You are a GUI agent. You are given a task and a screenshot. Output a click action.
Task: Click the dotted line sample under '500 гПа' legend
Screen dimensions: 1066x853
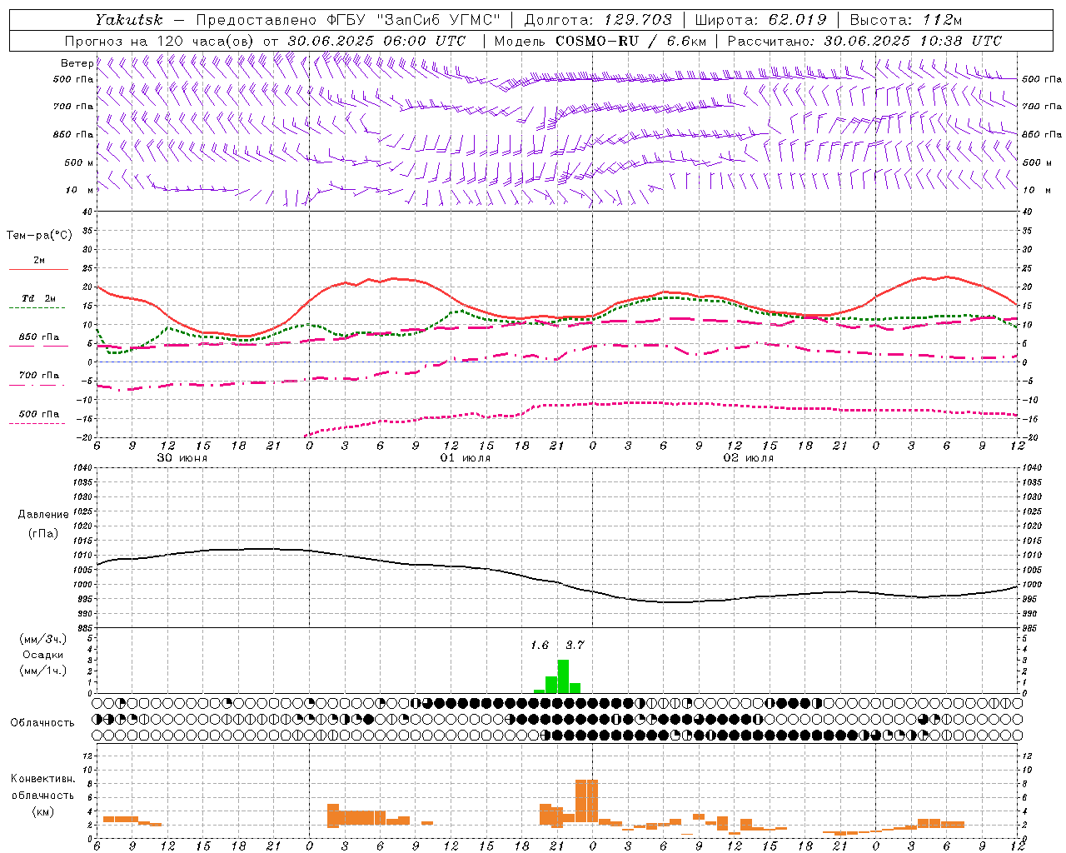[x=38, y=423]
